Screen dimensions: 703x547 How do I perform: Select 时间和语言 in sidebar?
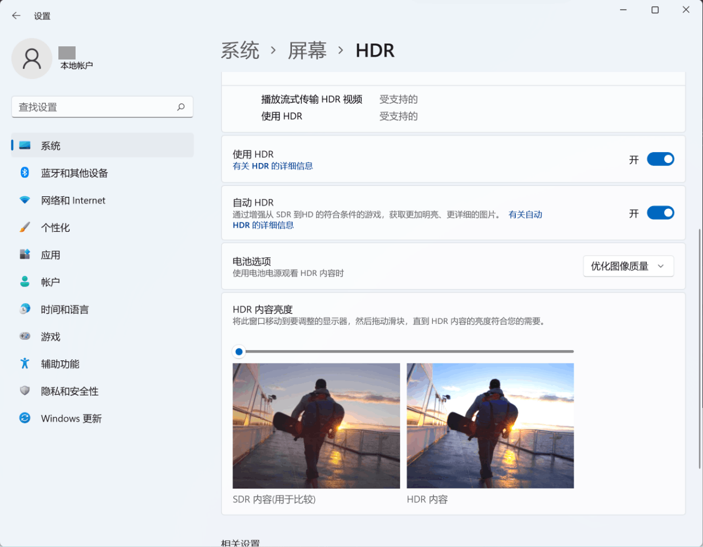(x=102, y=310)
